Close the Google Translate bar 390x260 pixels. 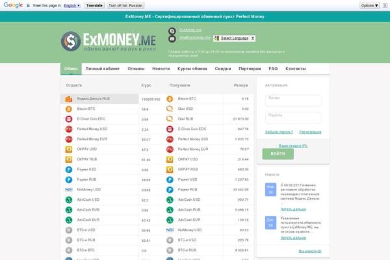click(x=385, y=5)
